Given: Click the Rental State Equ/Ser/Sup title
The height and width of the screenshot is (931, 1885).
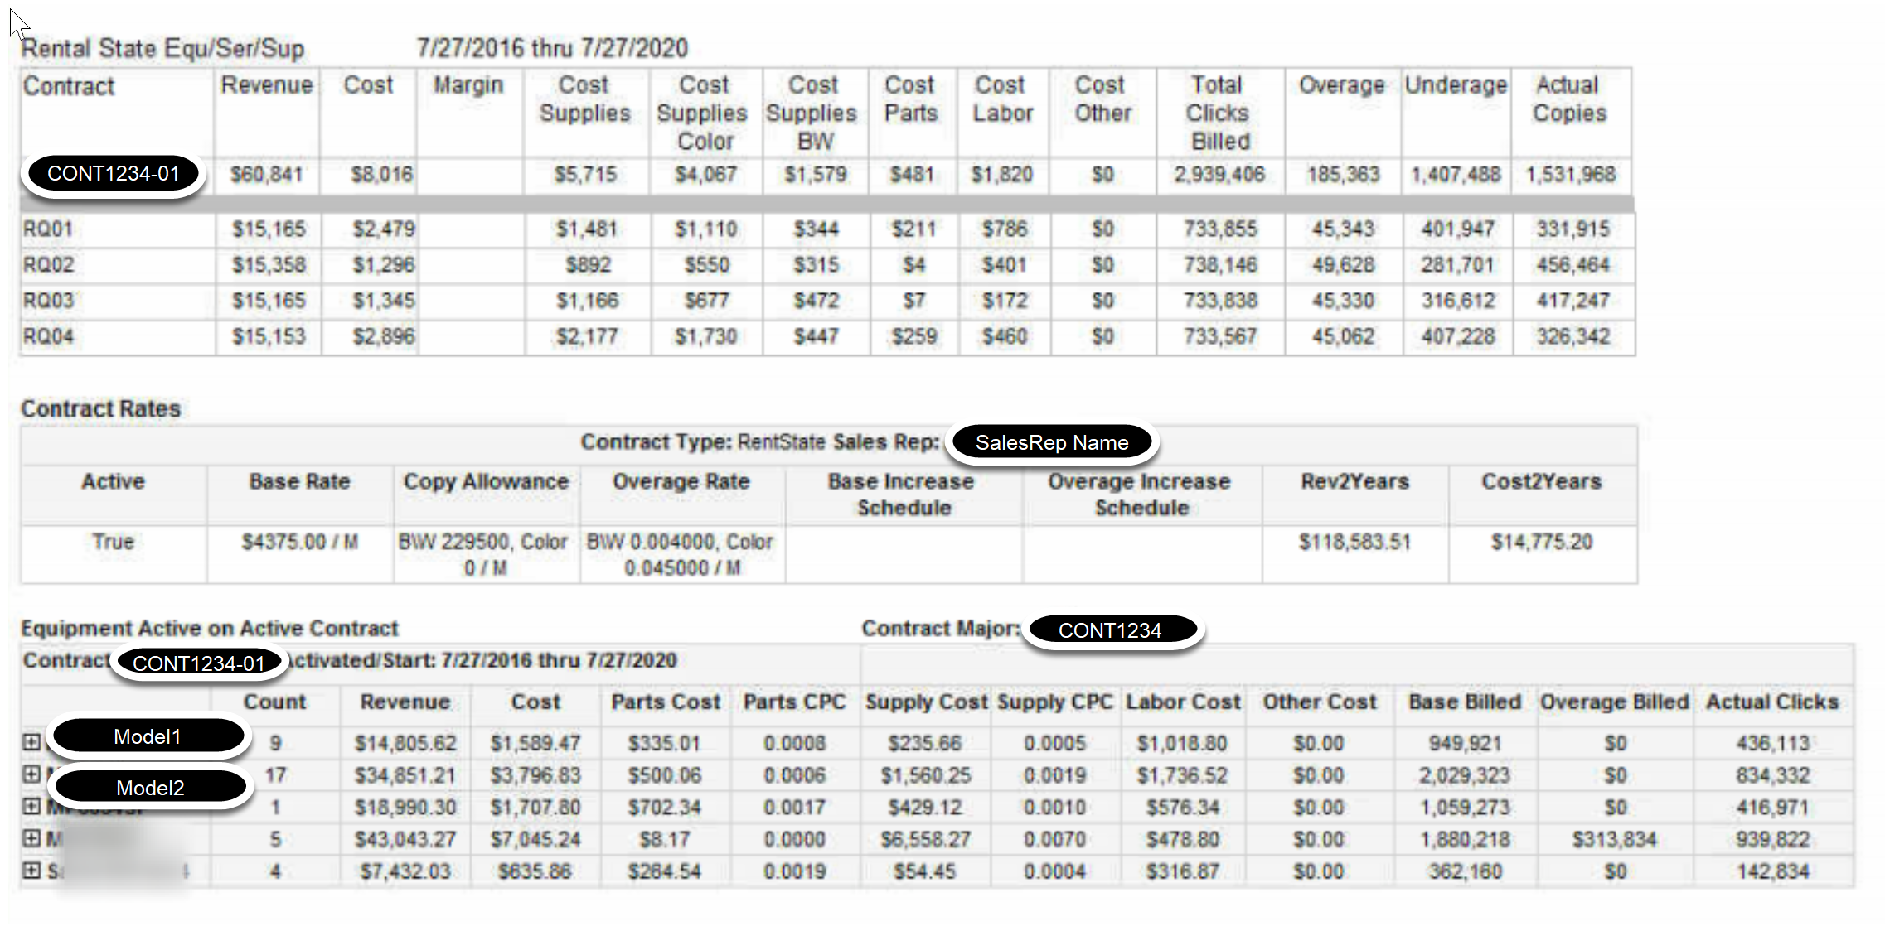Looking at the screenshot, I should [162, 48].
